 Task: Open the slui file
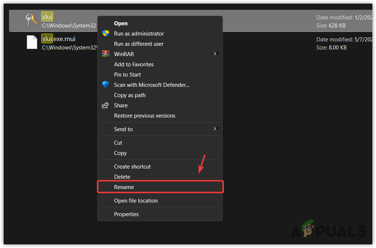(x=121, y=23)
